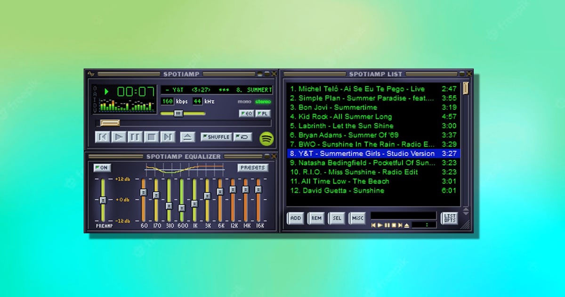
Task: Click the Play icon on the main player
Action: tap(118, 137)
